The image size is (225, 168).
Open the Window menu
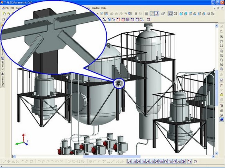(x=96, y=8)
